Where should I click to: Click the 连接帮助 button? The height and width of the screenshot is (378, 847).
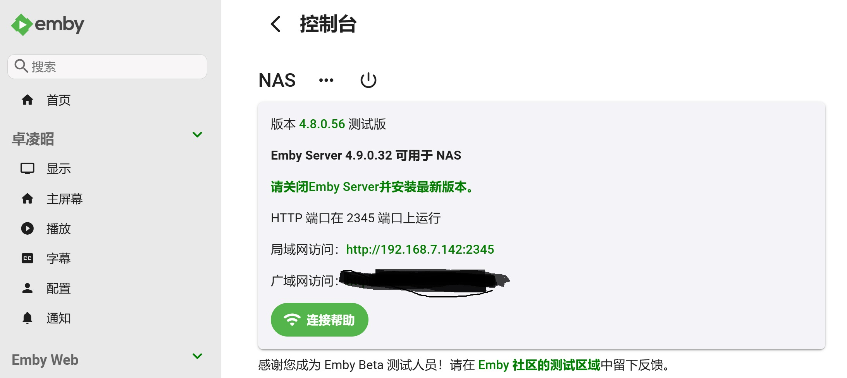pyautogui.click(x=319, y=320)
